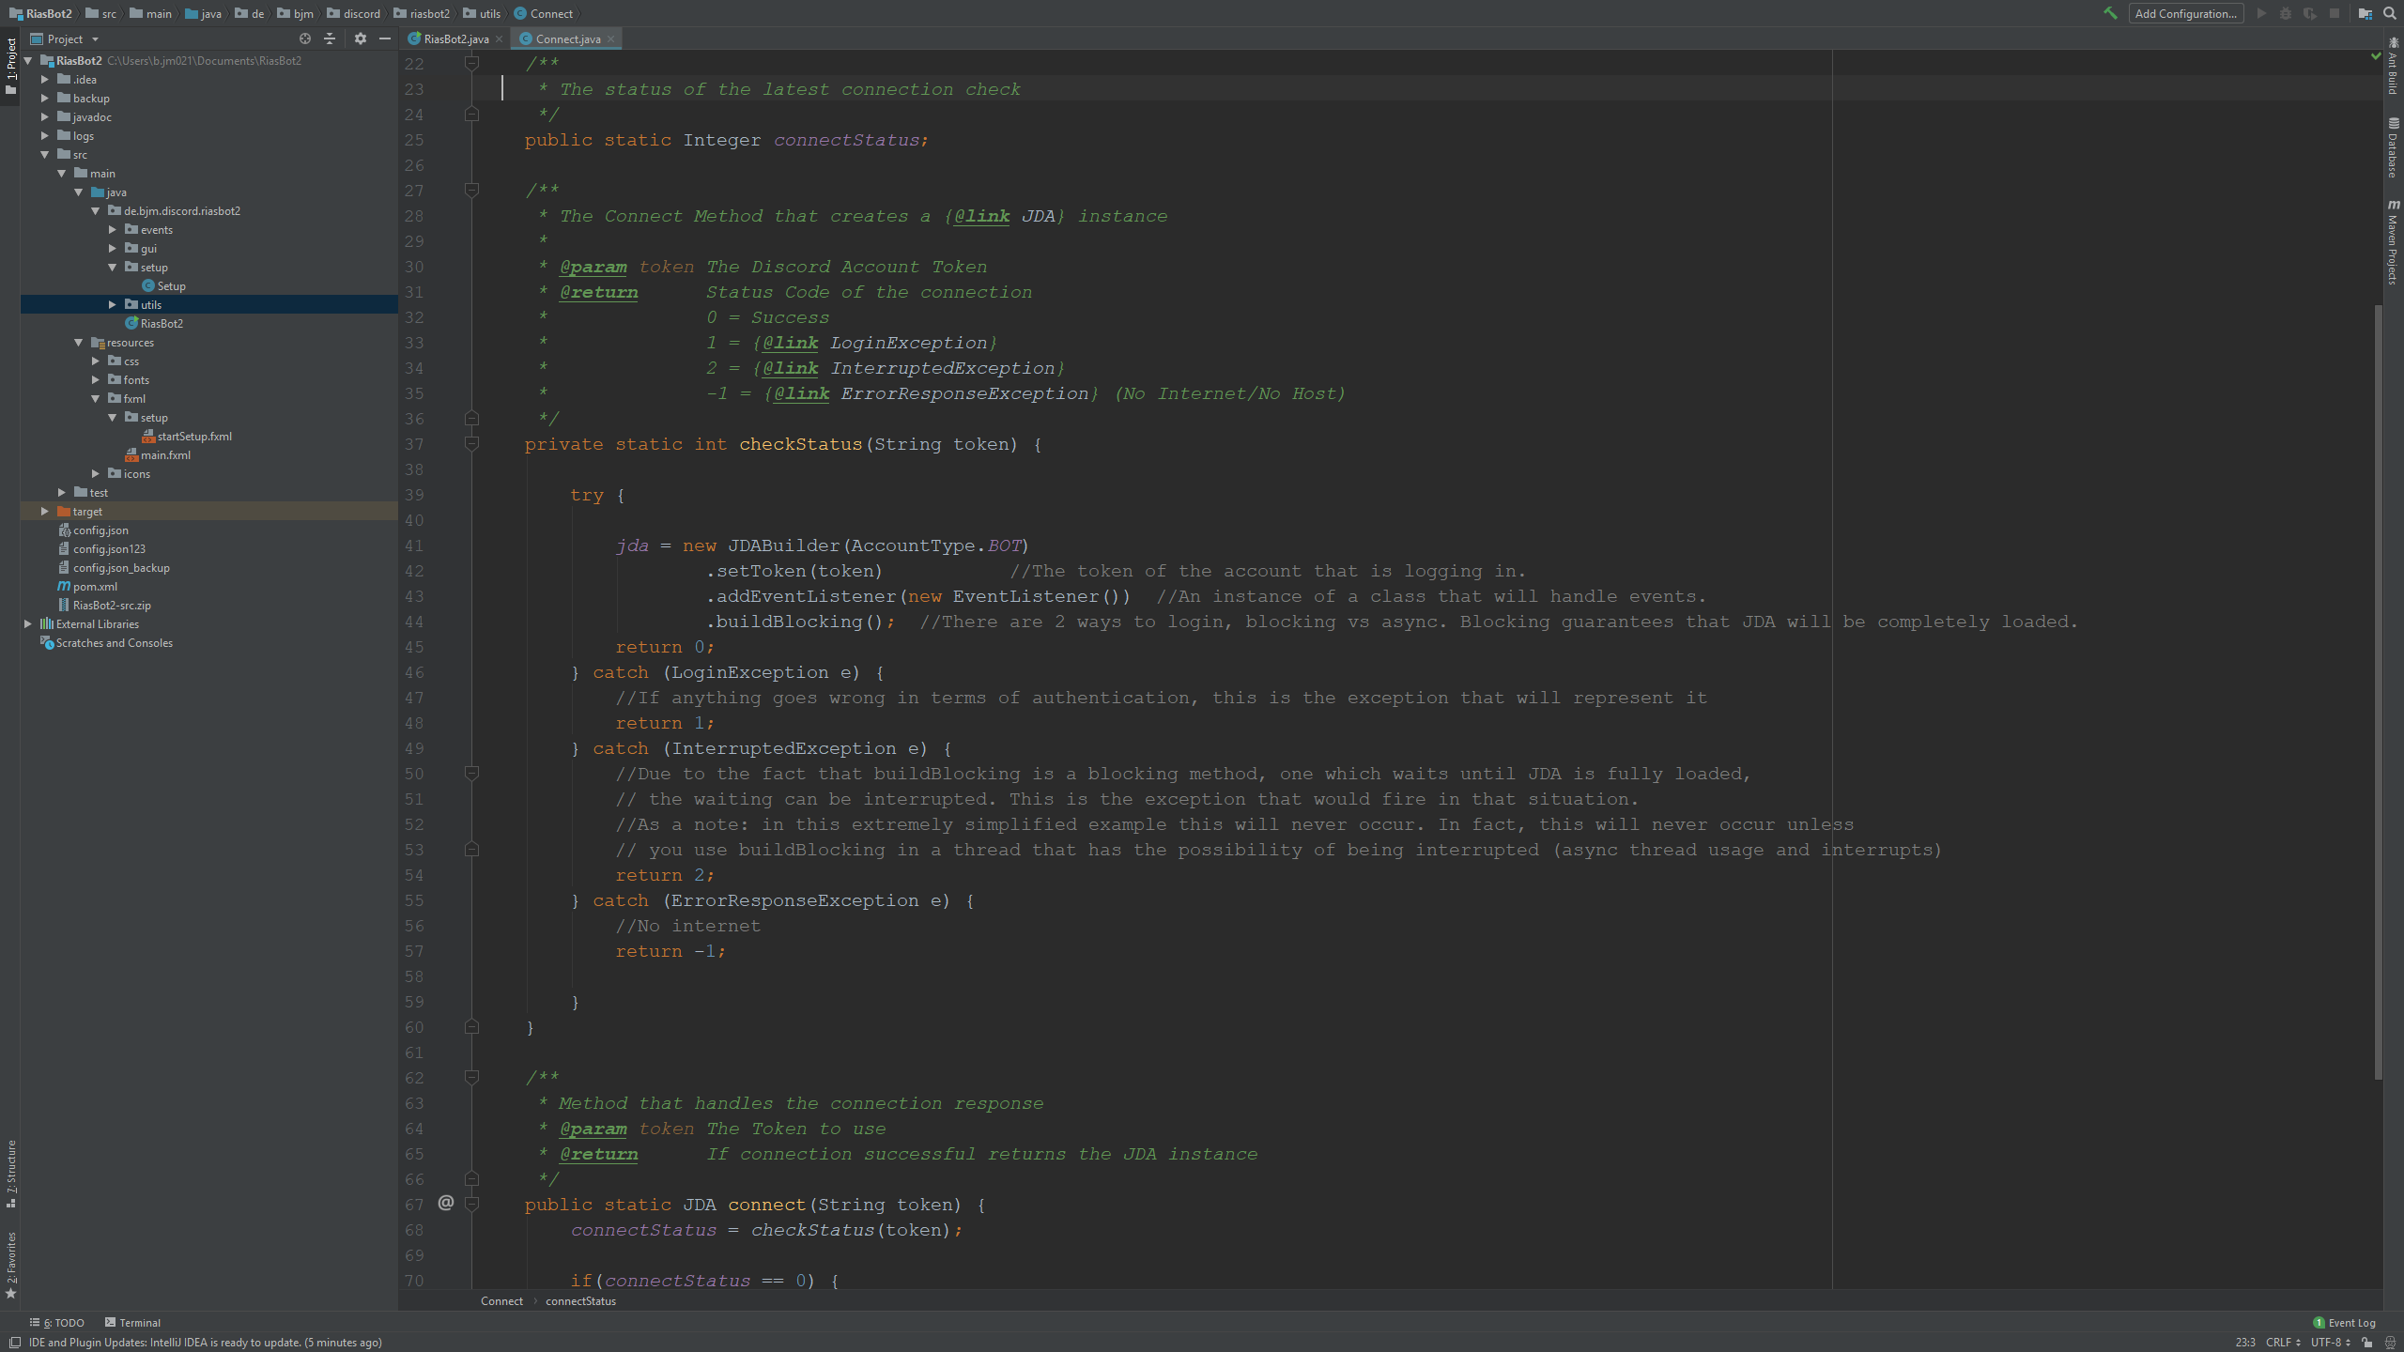
Task: Click the Add Configuration button
Action: click(2185, 13)
